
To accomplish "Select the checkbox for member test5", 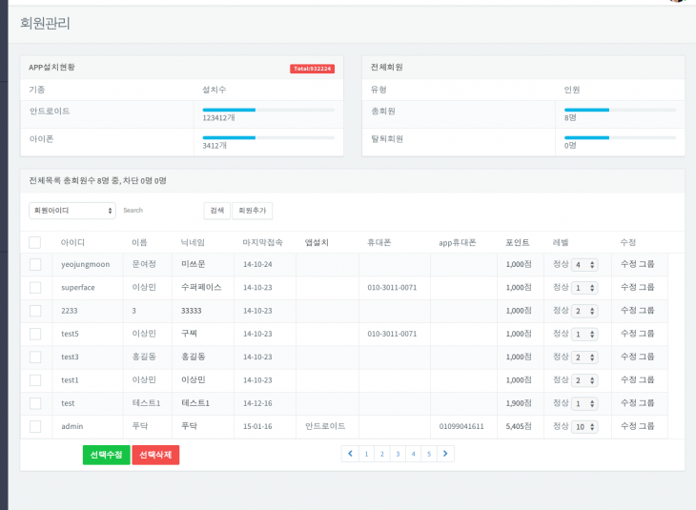I will coord(35,334).
